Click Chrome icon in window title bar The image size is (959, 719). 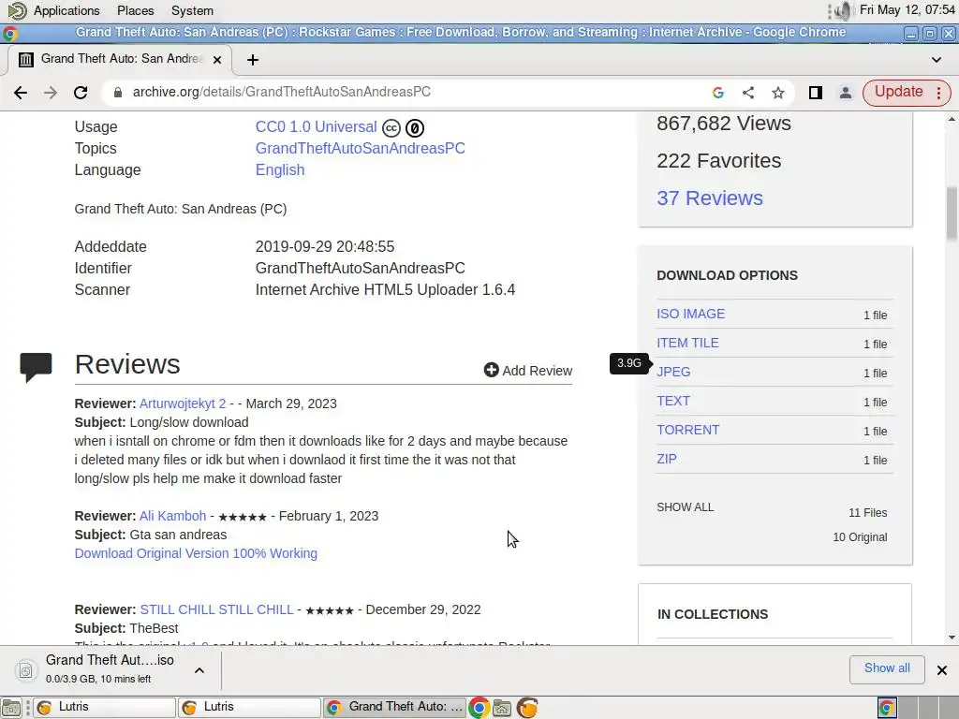[x=9, y=33]
